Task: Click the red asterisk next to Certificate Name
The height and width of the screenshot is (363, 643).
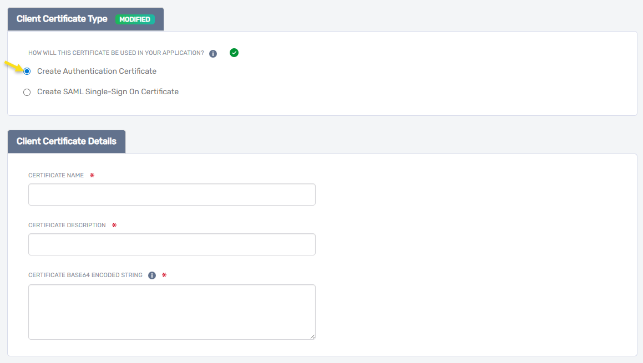Action: tap(92, 175)
